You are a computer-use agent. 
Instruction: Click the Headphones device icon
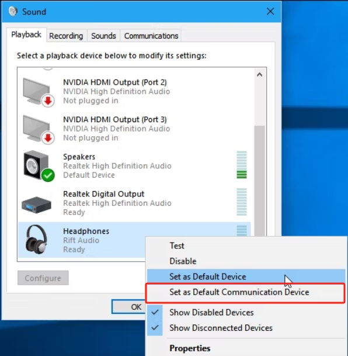coord(37,239)
